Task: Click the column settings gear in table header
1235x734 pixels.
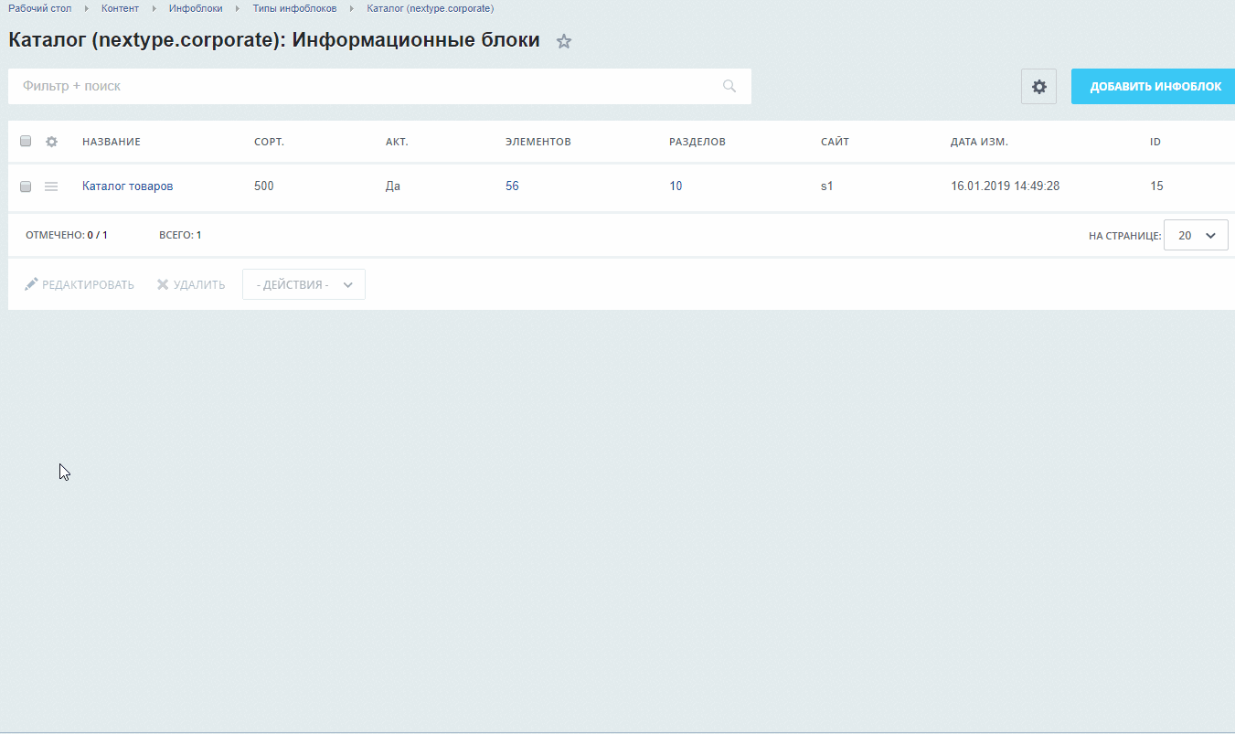Action: pos(52,142)
